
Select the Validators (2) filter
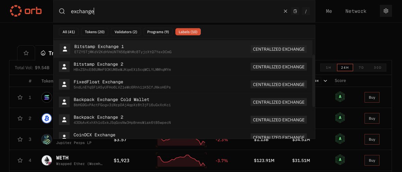[126, 32]
